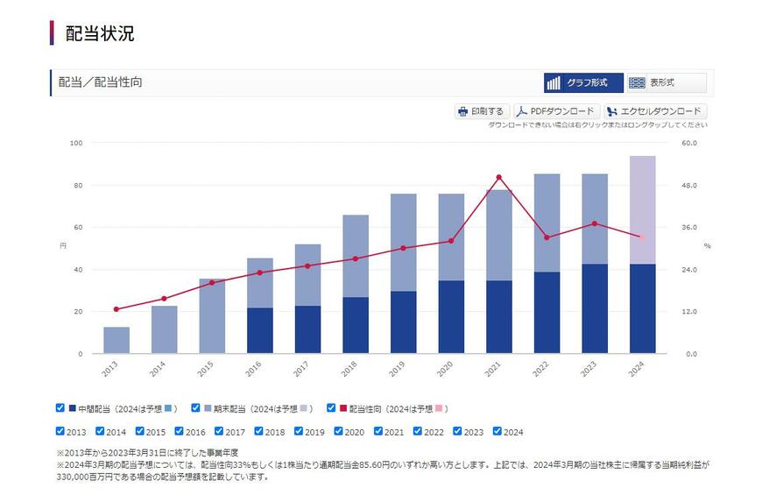Toggle the 2014 year checkbox
The width and height of the screenshot is (762, 495).
[100, 431]
